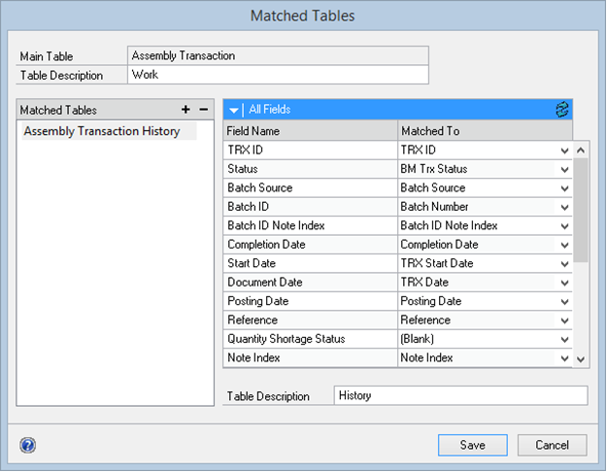This screenshot has height=472, width=607.
Task: Click the vertical scrollbar thumb
Action: (x=581, y=210)
